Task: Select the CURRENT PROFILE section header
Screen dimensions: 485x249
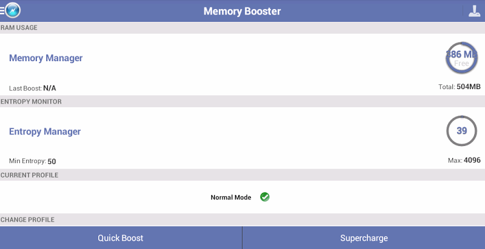Action: (x=29, y=175)
